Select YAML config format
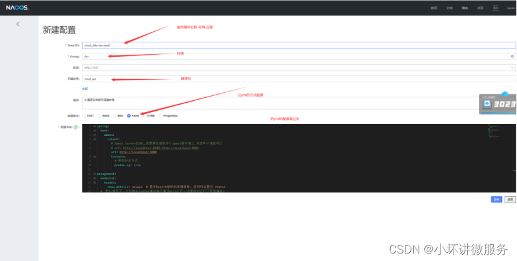The height and width of the screenshot is (261, 517). [x=129, y=116]
